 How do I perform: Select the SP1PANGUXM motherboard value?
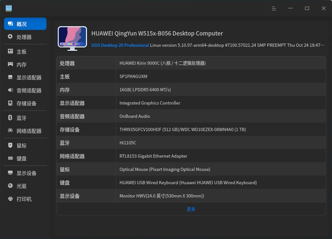tap(133, 76)
